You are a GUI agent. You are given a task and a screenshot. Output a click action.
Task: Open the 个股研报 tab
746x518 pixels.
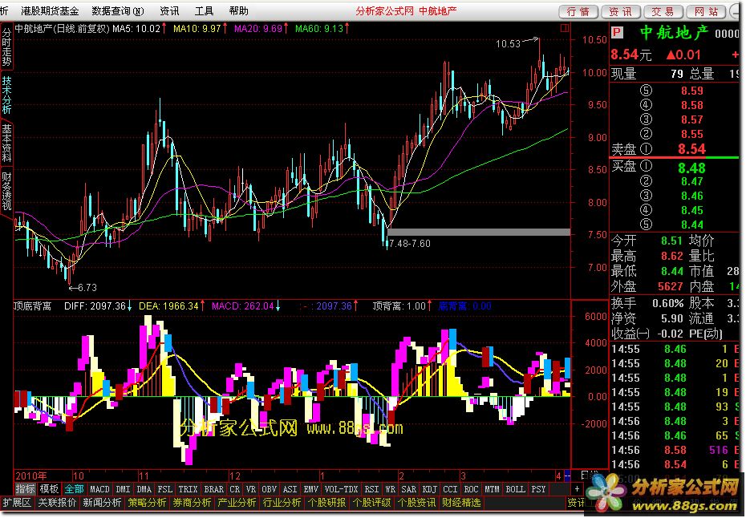click(326, 503)
